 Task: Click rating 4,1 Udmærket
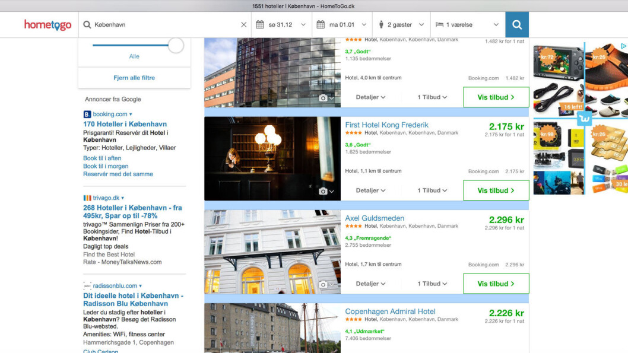point(364,332)
